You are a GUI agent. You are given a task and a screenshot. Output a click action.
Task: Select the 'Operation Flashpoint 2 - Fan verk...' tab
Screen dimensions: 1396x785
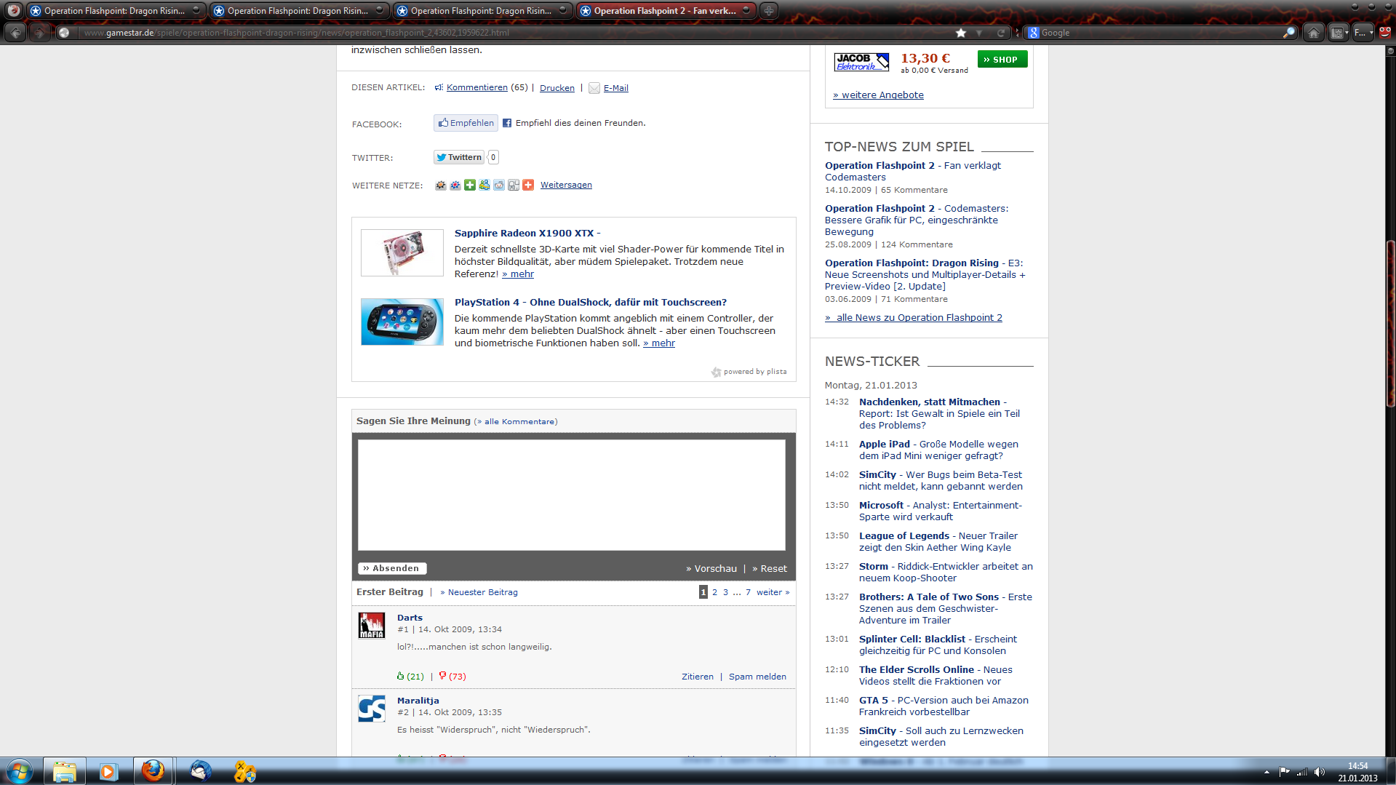click(665, 11)
